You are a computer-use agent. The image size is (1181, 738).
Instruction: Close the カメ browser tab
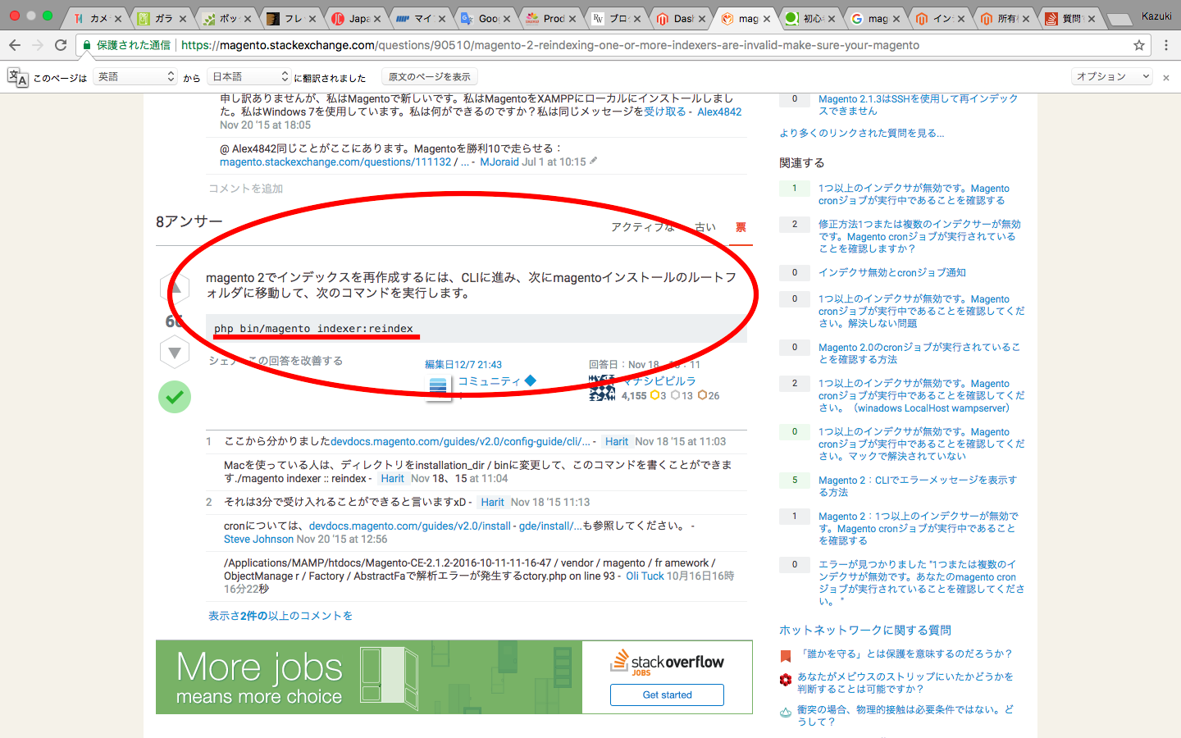[118, 18]
